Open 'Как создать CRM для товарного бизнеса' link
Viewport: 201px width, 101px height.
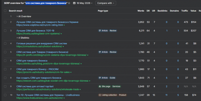tap(39, 78)
